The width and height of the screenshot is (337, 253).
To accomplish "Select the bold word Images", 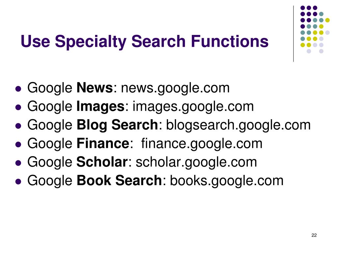I will pos(101,106).
